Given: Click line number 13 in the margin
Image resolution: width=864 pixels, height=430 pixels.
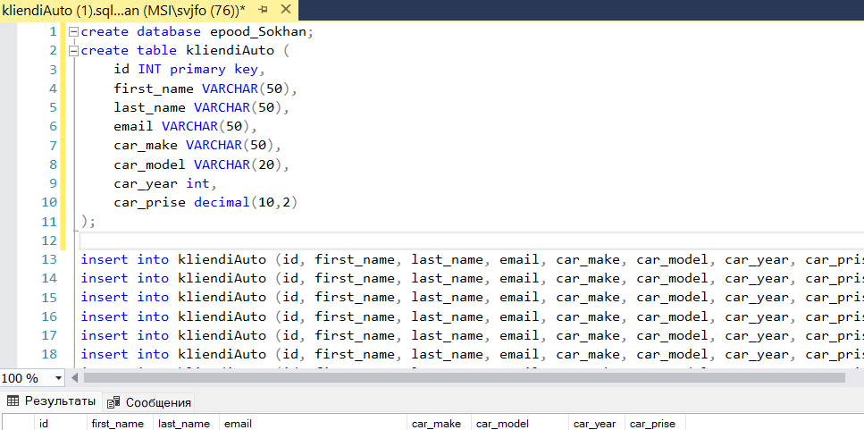Looking at the screenshot, I should (49, 259).
